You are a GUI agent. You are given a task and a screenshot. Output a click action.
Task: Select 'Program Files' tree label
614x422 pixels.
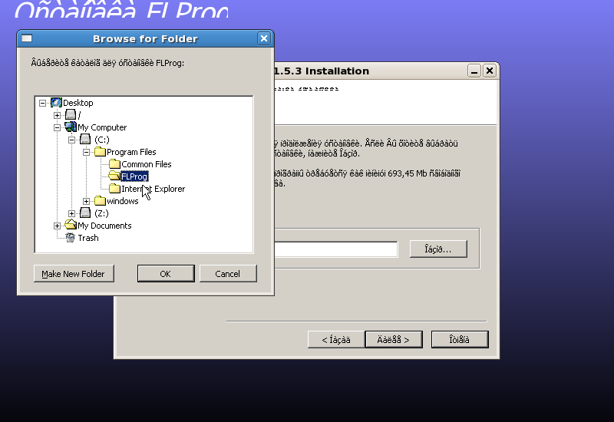click(131, 152)
